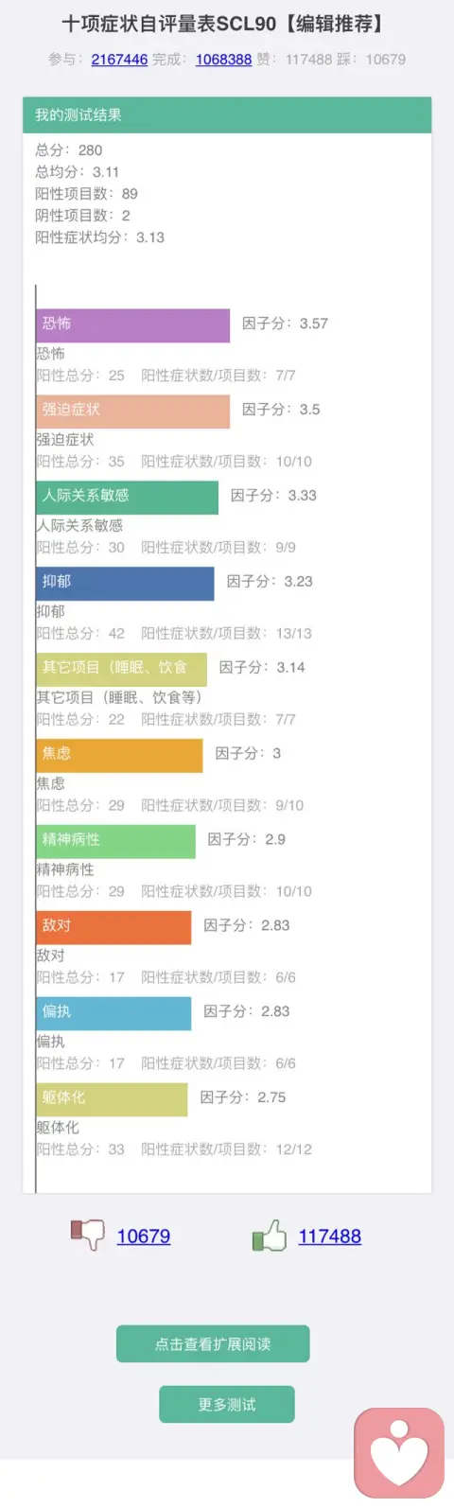Select the orange 焦虑 factor bar

pos(120,755)
